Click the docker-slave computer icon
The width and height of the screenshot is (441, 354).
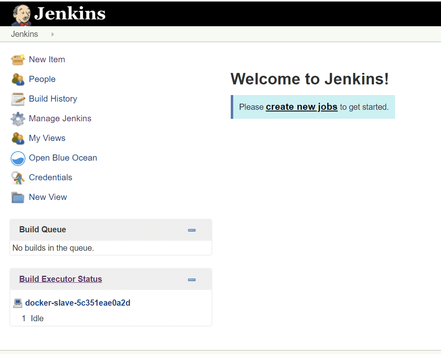[x=18, y=303]
